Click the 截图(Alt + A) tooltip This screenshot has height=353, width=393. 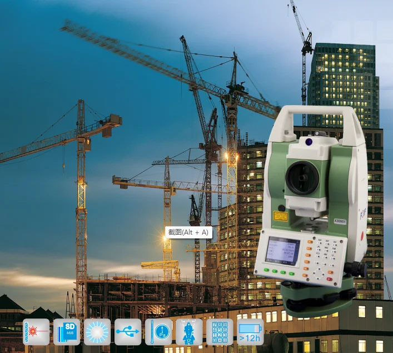point(188,232)
